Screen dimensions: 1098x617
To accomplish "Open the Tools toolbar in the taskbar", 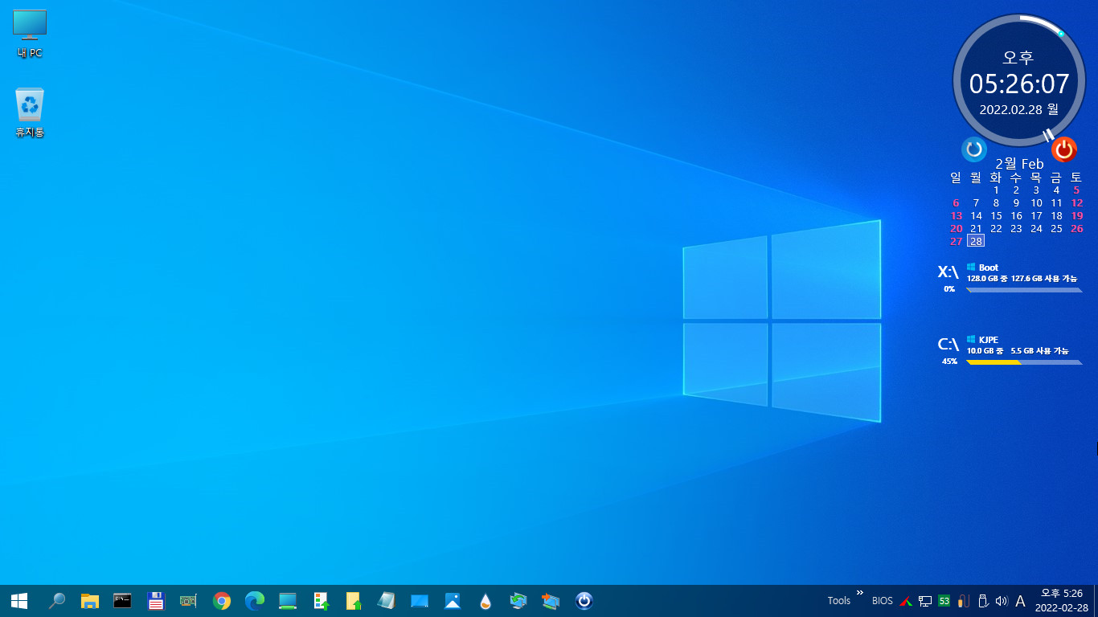I will coord(838,600).
